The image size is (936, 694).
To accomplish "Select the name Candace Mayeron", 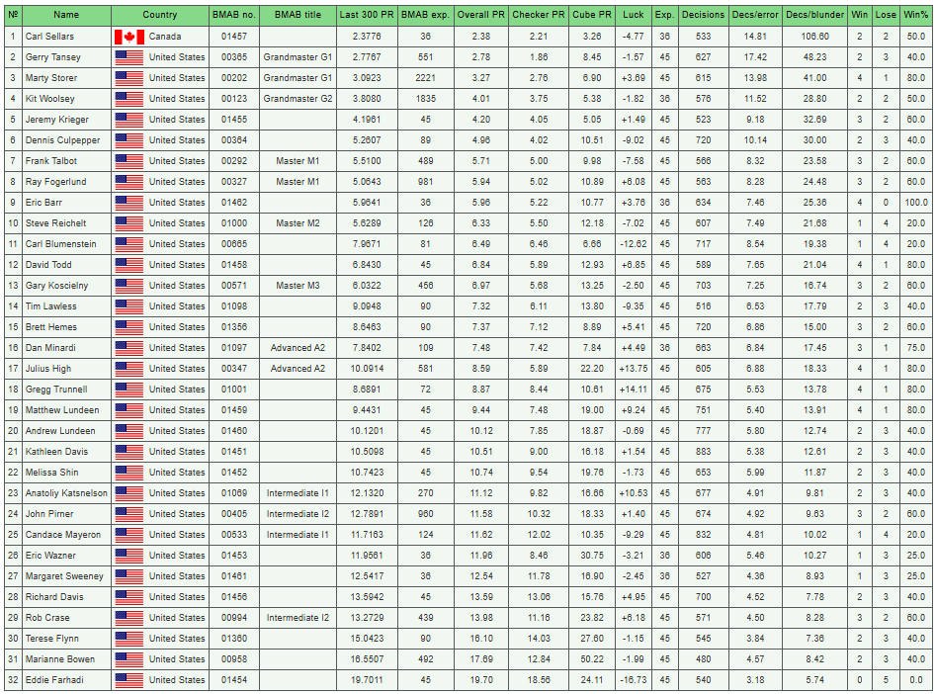I will pyautogui.click(x=63, y=535).
